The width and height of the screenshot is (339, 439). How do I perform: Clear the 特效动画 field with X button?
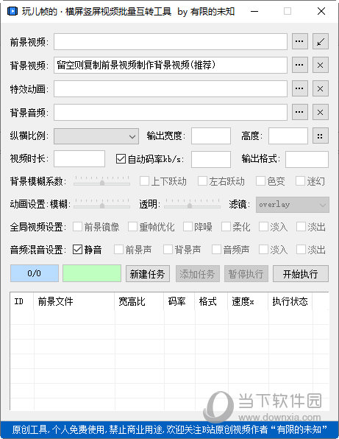321,88
